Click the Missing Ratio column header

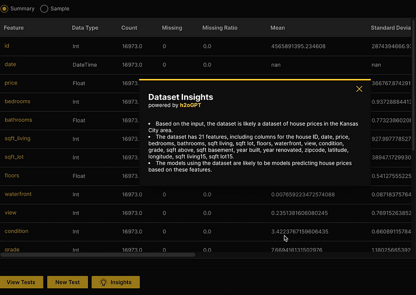[219, 28]
